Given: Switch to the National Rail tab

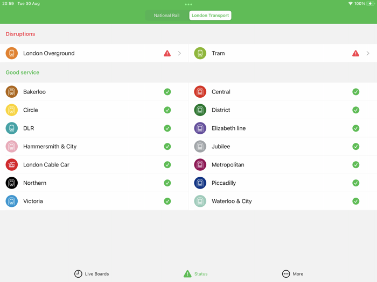Looking at the screenshot, I should [x=166, y=16].
